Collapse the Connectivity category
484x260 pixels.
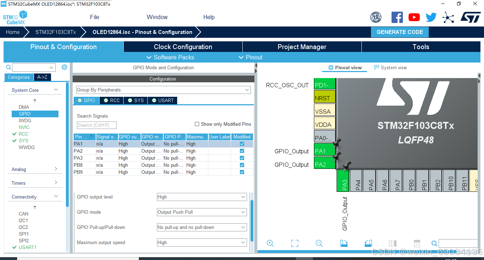click(x=56, y=196)
